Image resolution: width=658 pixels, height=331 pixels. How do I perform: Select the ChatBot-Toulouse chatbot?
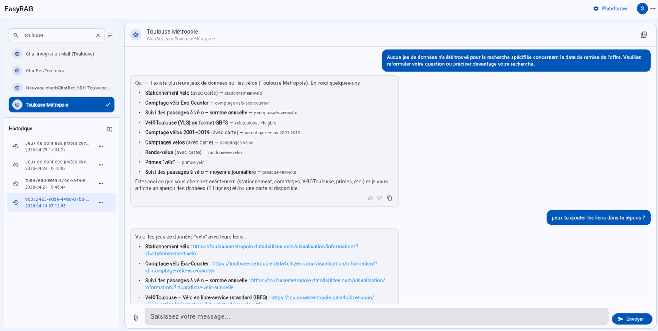[x=62, y=71]
